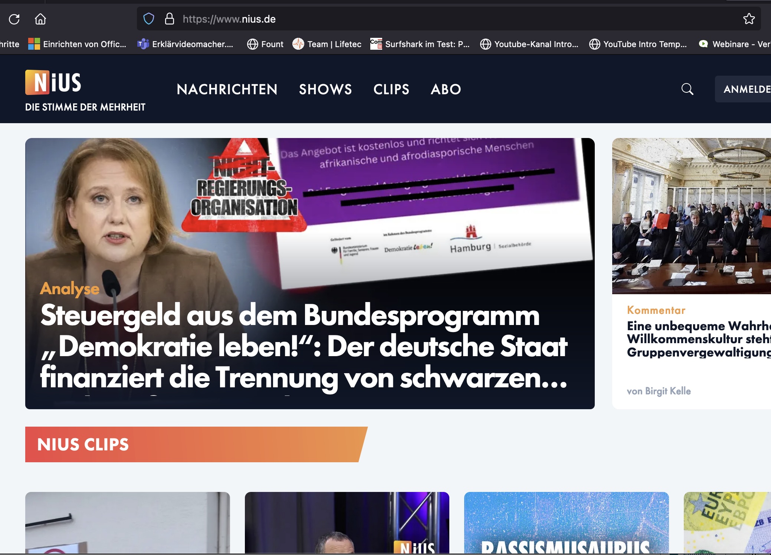
Task: Open the ABO navigation item
Action: 446,89
